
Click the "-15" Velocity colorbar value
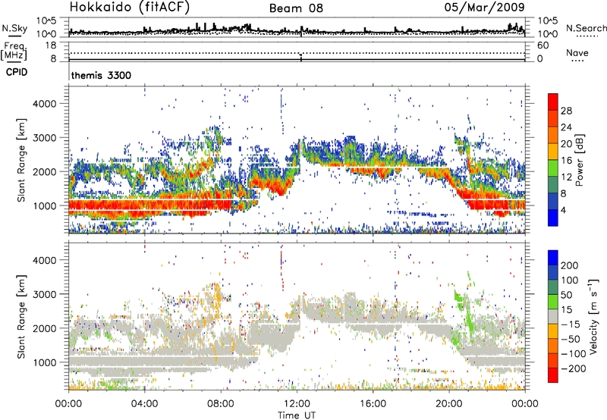tap(571, 324)
